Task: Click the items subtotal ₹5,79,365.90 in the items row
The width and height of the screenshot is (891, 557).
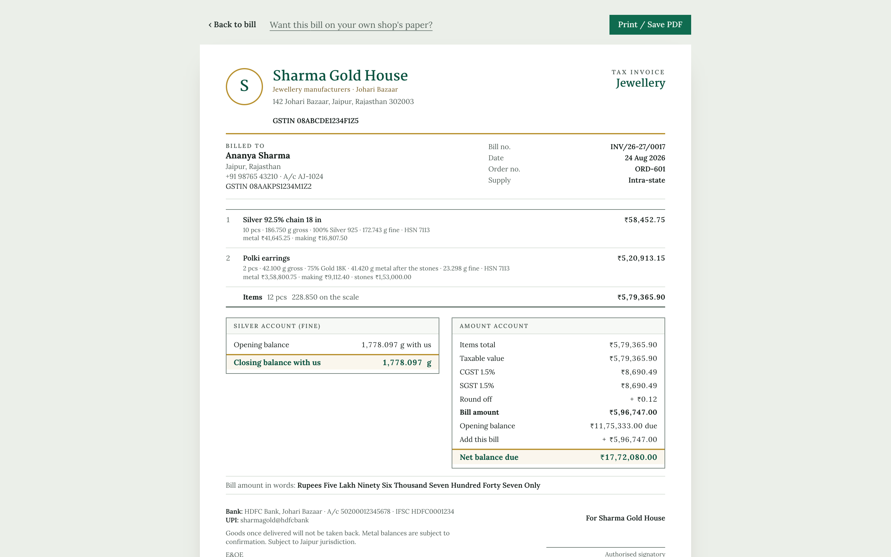Action: pos(641,297)
